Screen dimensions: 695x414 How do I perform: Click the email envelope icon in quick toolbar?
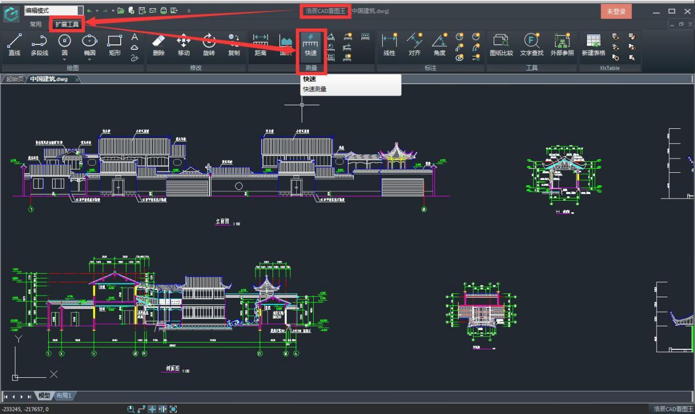pyautogui.click(x=153, y=10)
